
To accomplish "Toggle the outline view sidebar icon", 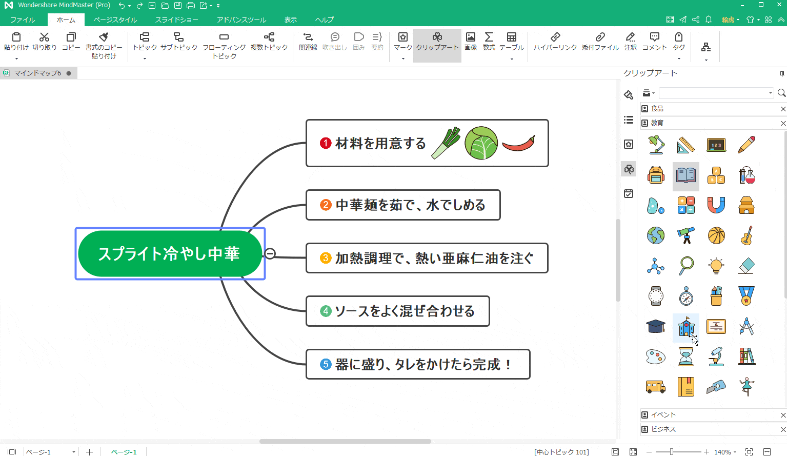I will coord(628,120).
